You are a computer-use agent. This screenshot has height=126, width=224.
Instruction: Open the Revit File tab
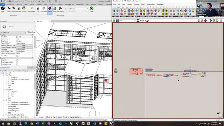2,5
